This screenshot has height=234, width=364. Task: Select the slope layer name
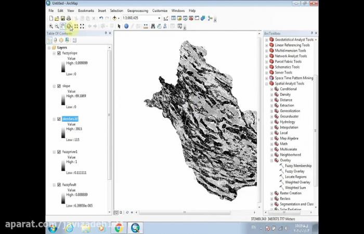click(67, 86)
